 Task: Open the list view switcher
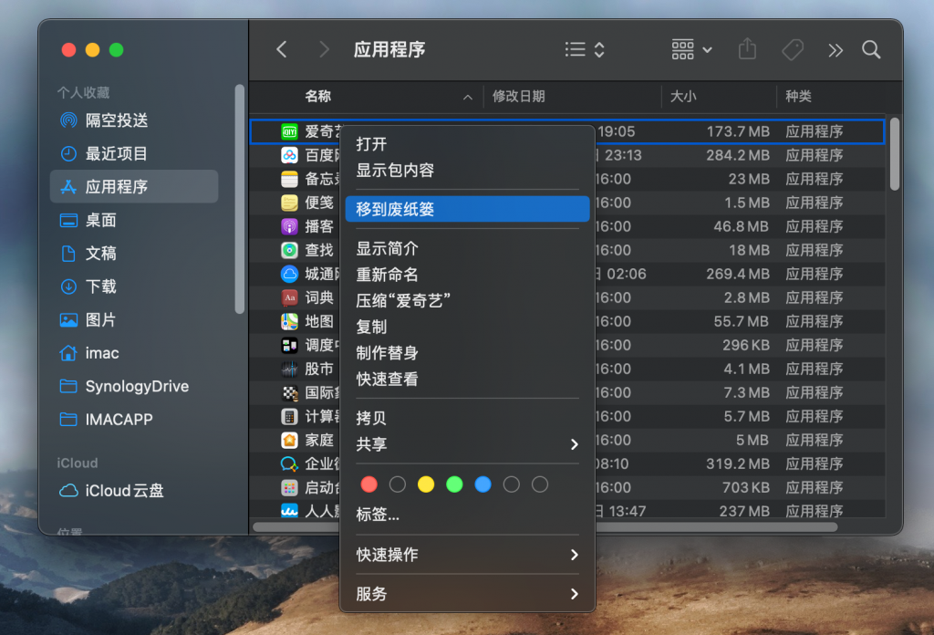585,49
